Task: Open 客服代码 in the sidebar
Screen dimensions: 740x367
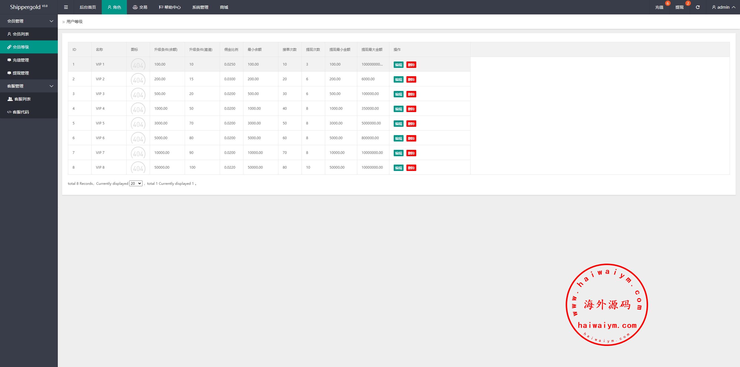Action: point(21,112)
